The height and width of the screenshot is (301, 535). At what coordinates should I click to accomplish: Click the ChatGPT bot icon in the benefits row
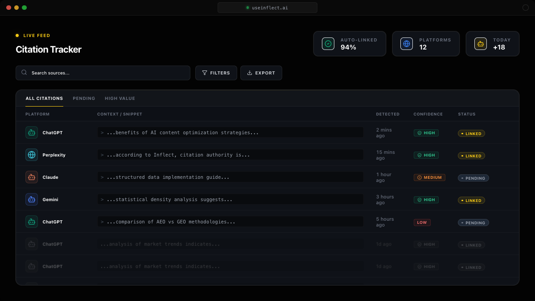32,132
